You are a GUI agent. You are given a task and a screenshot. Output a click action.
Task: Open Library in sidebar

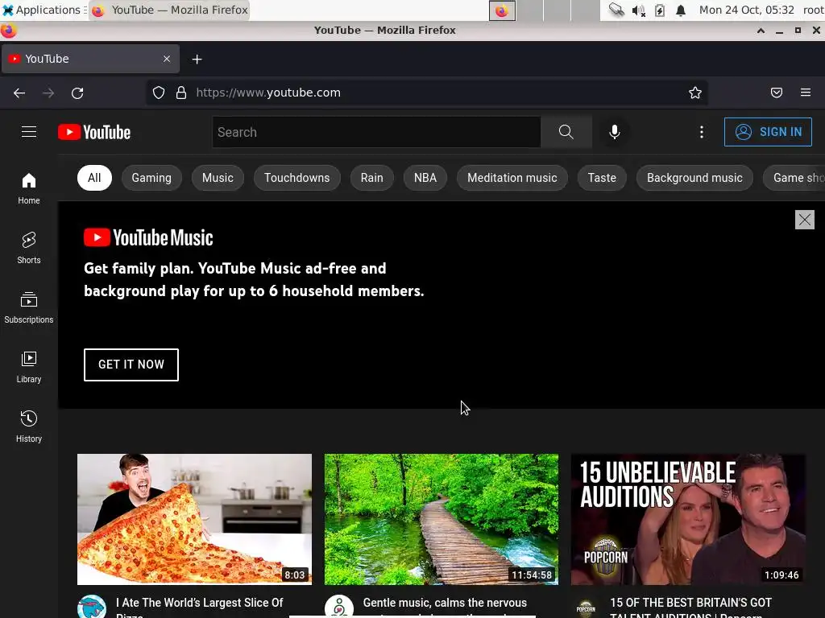click(x=29, y=367)
